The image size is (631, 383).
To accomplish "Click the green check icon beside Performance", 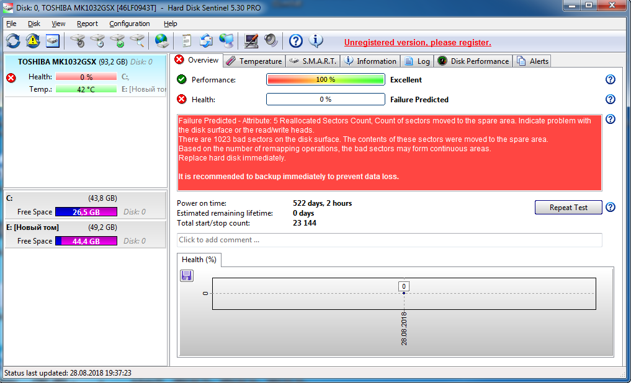I will pyautogui.click(x=182, y=79).
